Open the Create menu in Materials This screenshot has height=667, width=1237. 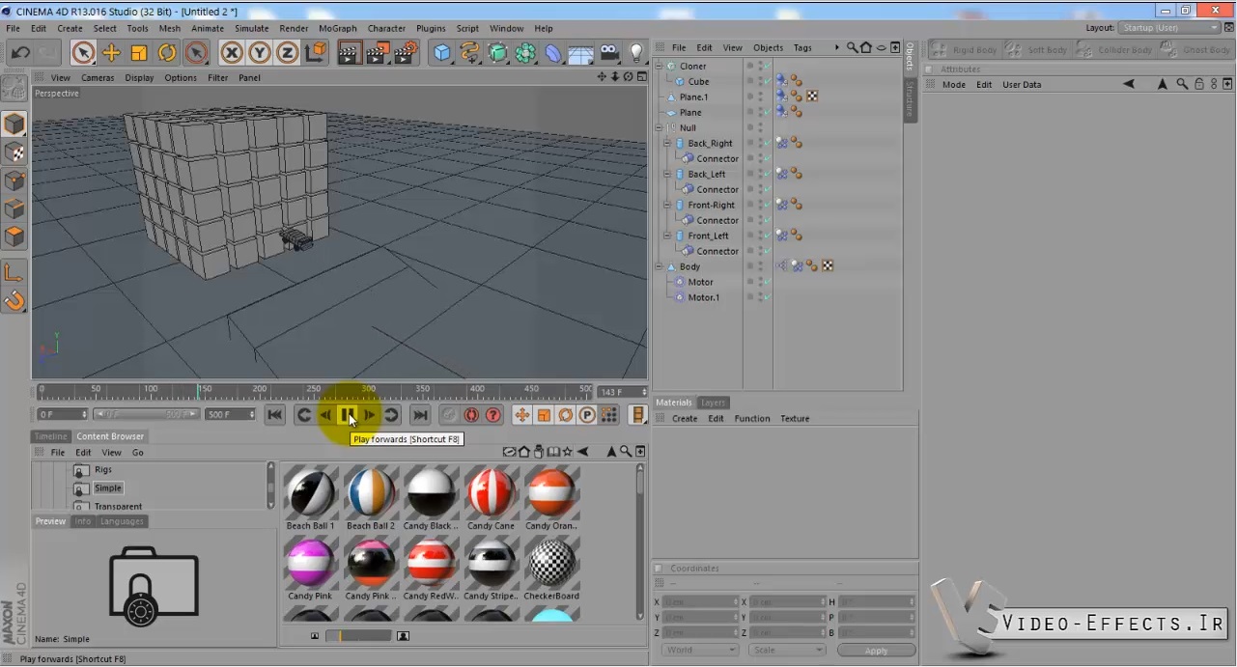pyautogui.click(x=685, y=419)
